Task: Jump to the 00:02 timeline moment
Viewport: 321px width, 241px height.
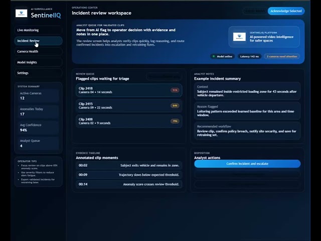Action: 129,165
